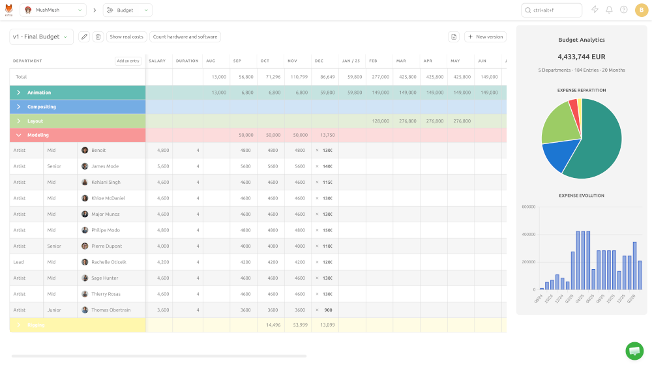The image size is (652, 367).
Task: Open the help question mark icon
Action: pyautogui.click(x=624, y=10)
